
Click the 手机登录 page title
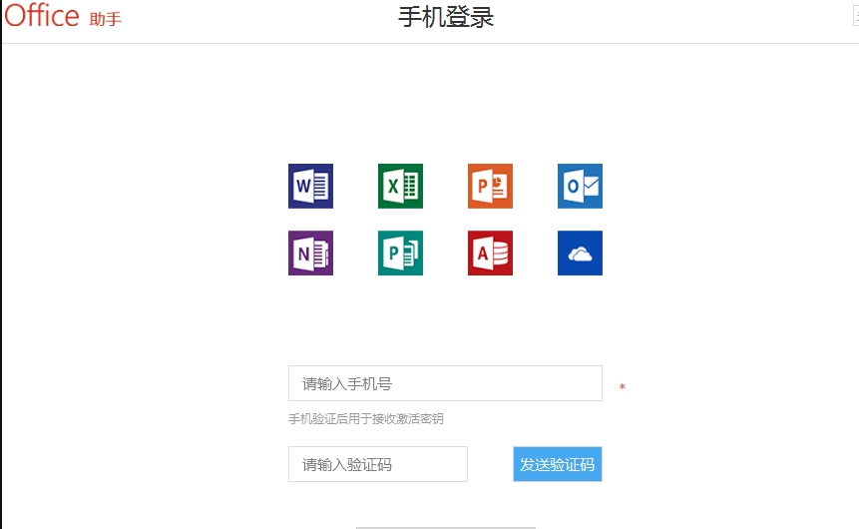(x=446, y=17)
